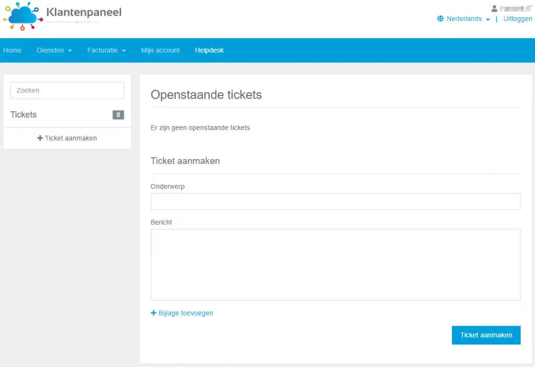Go to Home in navigation bar

click(13, 50)
